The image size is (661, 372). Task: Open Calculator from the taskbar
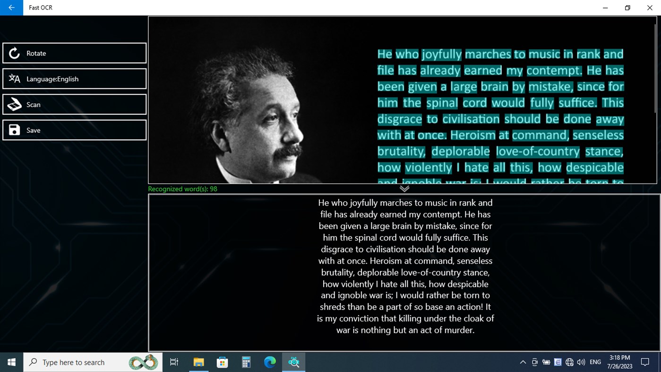click(x=246, y=362)
